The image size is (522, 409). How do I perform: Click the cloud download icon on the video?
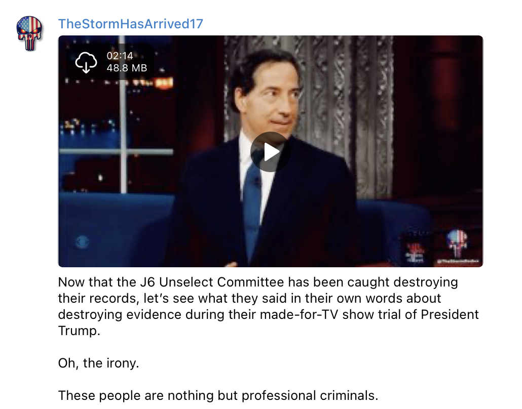86,62
